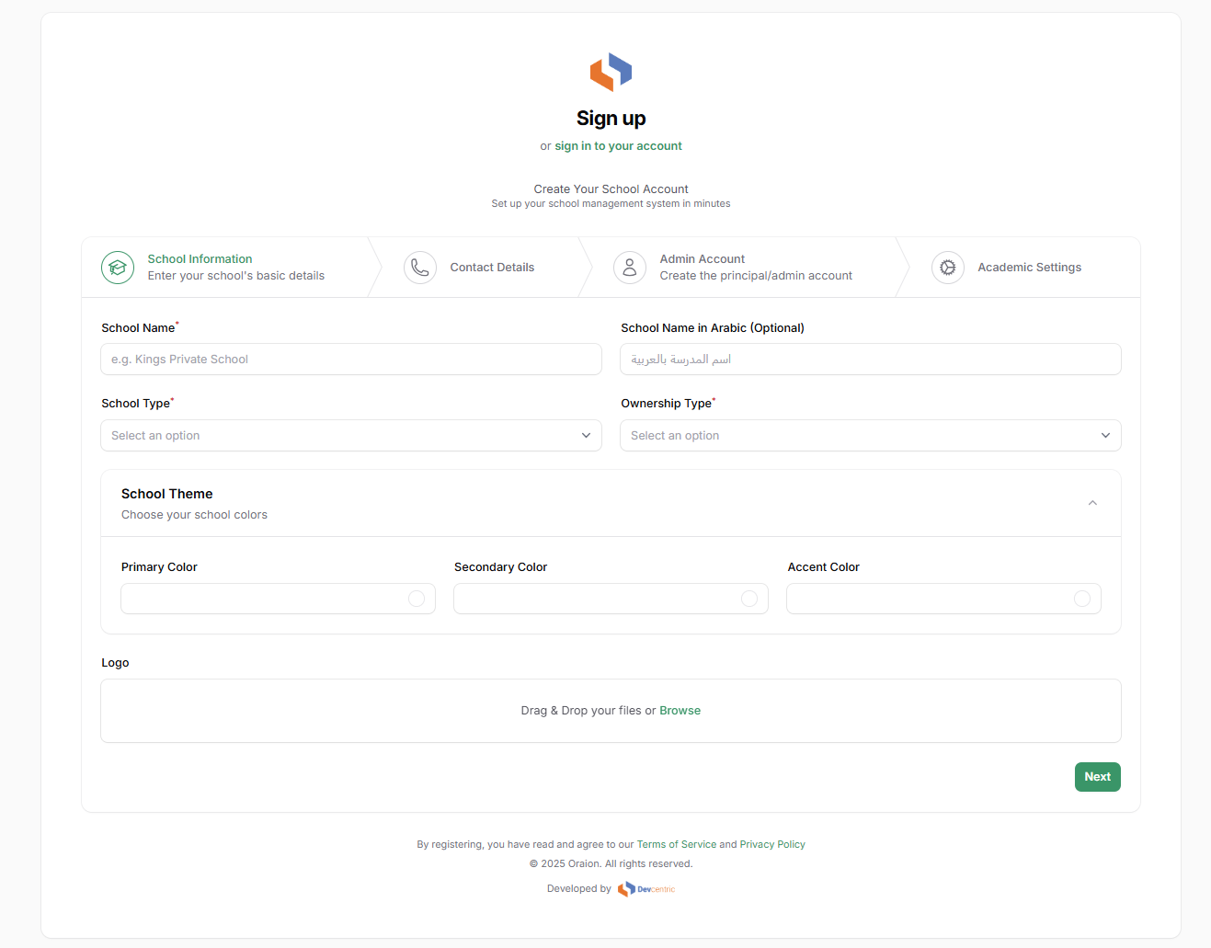Open the Terms of Service link
This screenshot has width=1211, height=948.
click(x=676, y=844)
